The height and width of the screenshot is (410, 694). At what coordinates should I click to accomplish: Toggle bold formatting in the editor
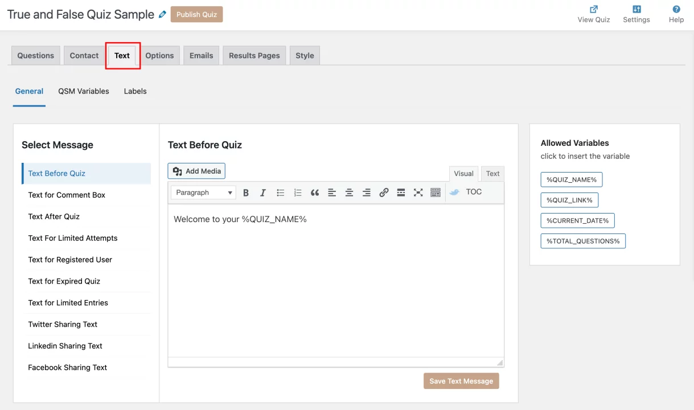tap(245, 192)
